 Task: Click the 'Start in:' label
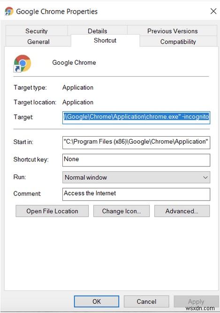point(23,142)
